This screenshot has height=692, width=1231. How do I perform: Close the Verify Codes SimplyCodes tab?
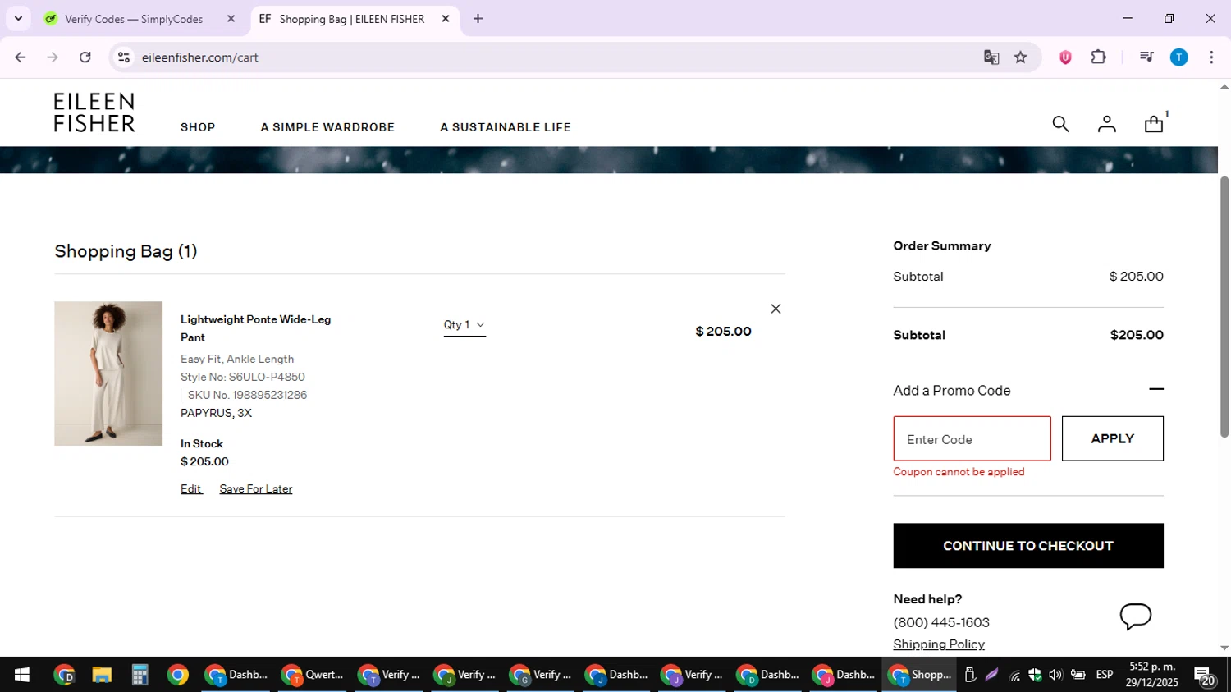231,19
